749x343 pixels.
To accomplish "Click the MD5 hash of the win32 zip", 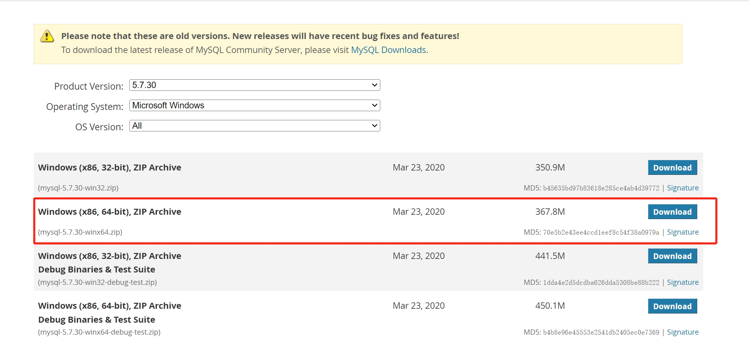I will click(601, 188).
